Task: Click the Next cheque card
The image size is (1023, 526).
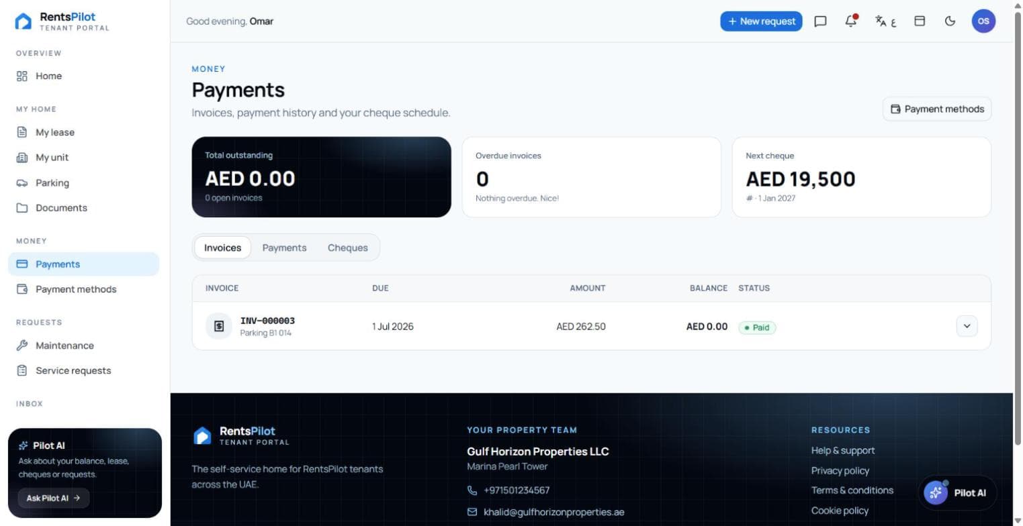Action: coord(862,177)
